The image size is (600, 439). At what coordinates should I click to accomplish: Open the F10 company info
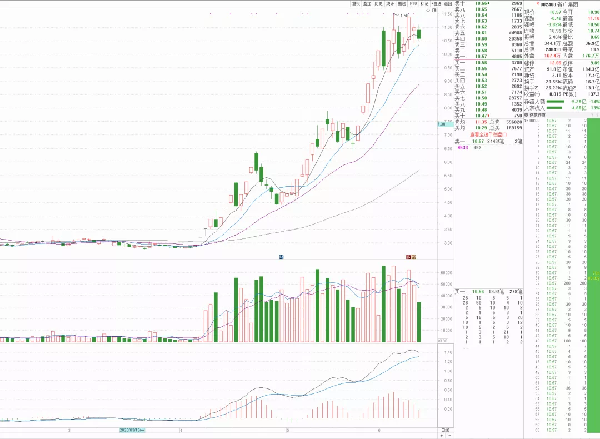pos(413,3)
